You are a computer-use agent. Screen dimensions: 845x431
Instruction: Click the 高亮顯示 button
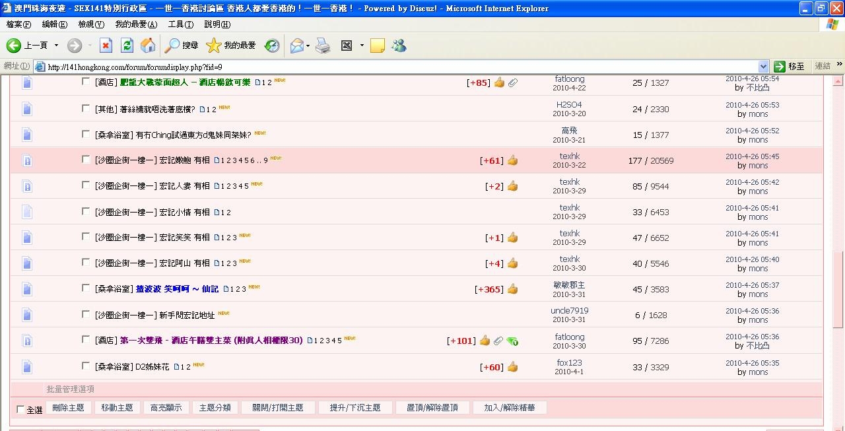tap(166, 408)
